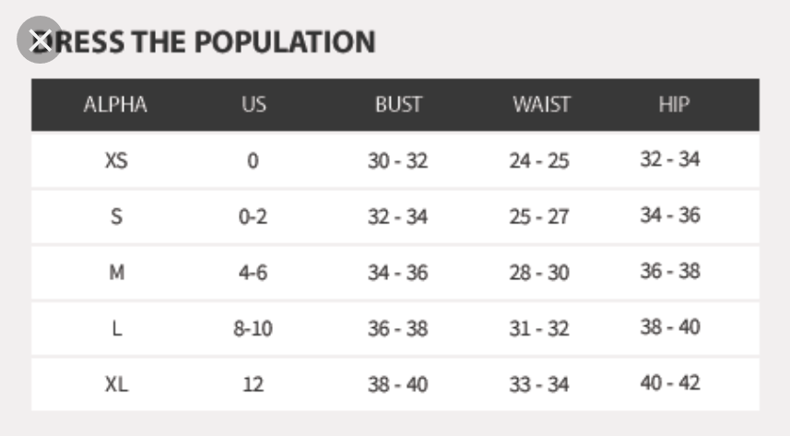The height and width of the screenshot is (436, 790).
Task: Click waist measurement 25 - 27
Action: click(539, 217)
